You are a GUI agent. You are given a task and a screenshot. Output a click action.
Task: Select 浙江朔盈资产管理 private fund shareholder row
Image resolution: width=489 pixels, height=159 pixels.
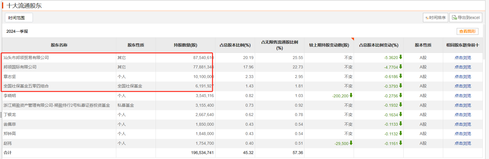(x=57, y=105)
